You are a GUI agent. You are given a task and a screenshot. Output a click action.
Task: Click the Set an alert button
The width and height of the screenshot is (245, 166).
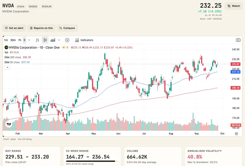pos(14,28)
